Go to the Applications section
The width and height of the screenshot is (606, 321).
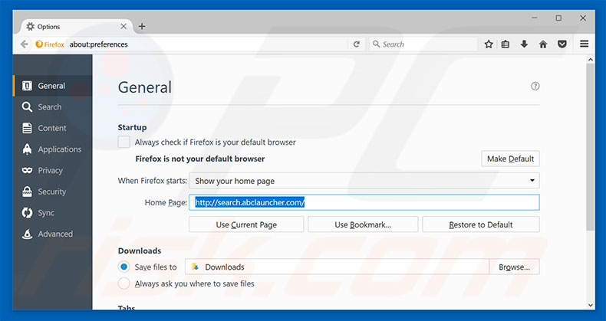click(x=52, y=149)
